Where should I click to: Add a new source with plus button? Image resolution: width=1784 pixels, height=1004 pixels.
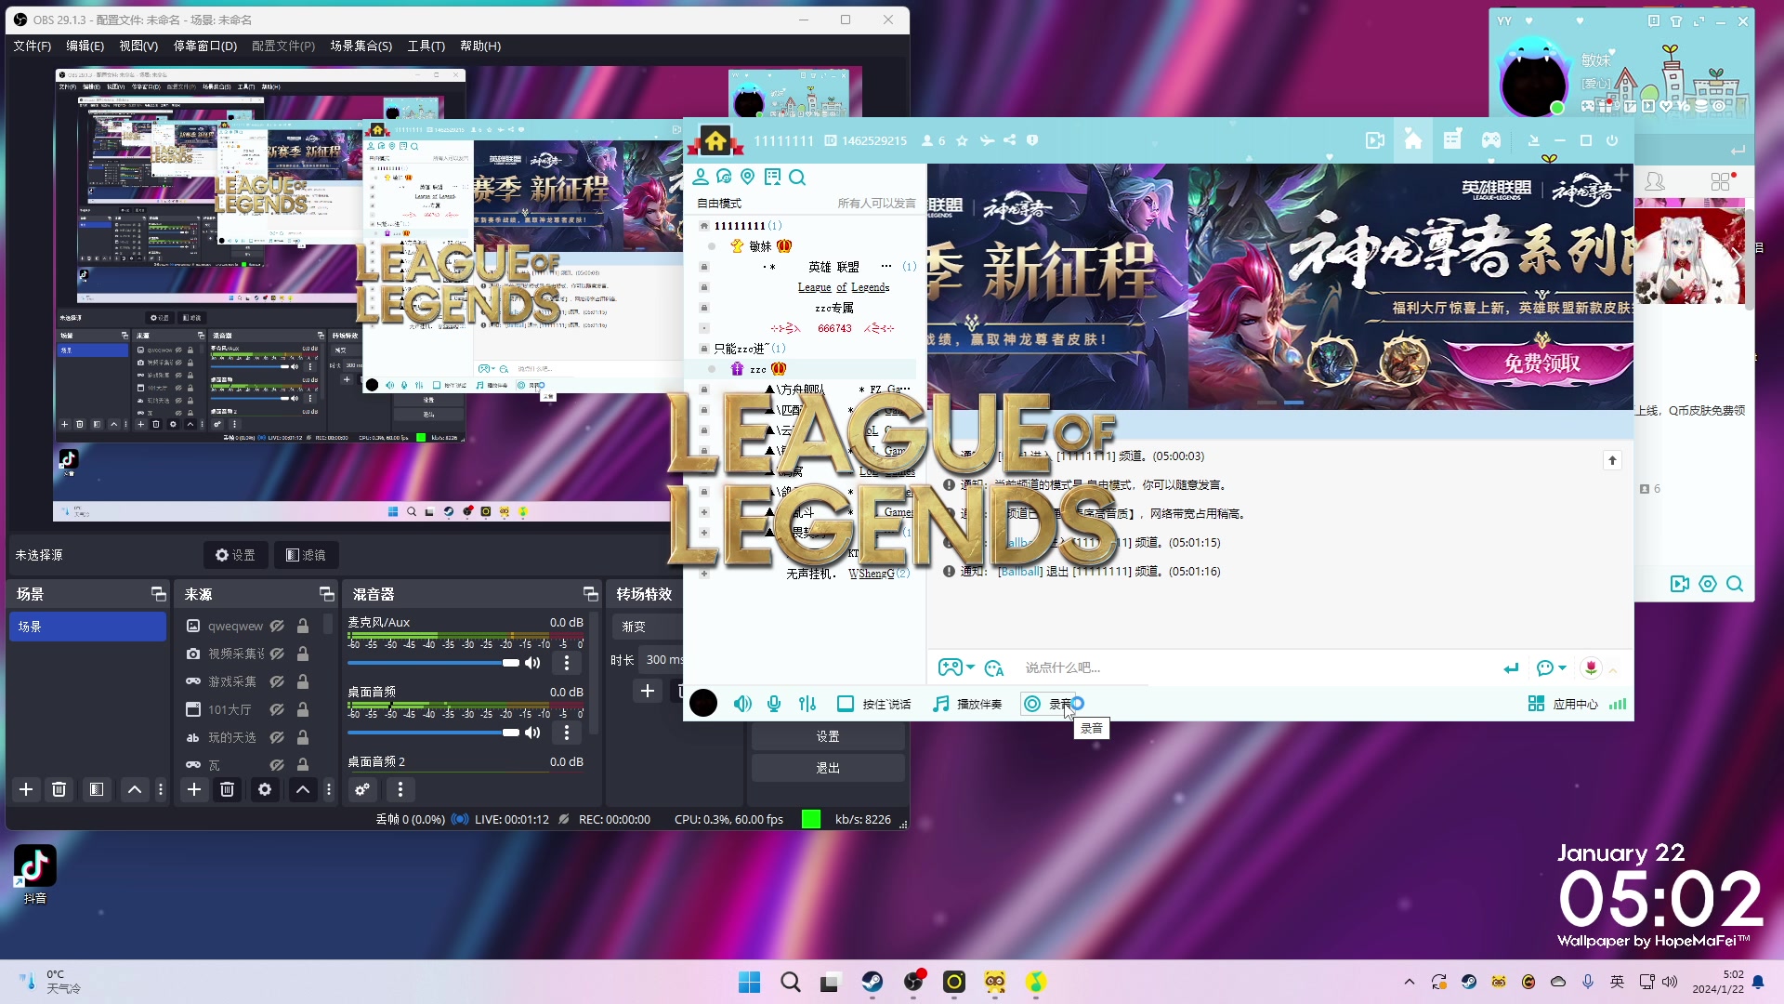click(193, 789)
